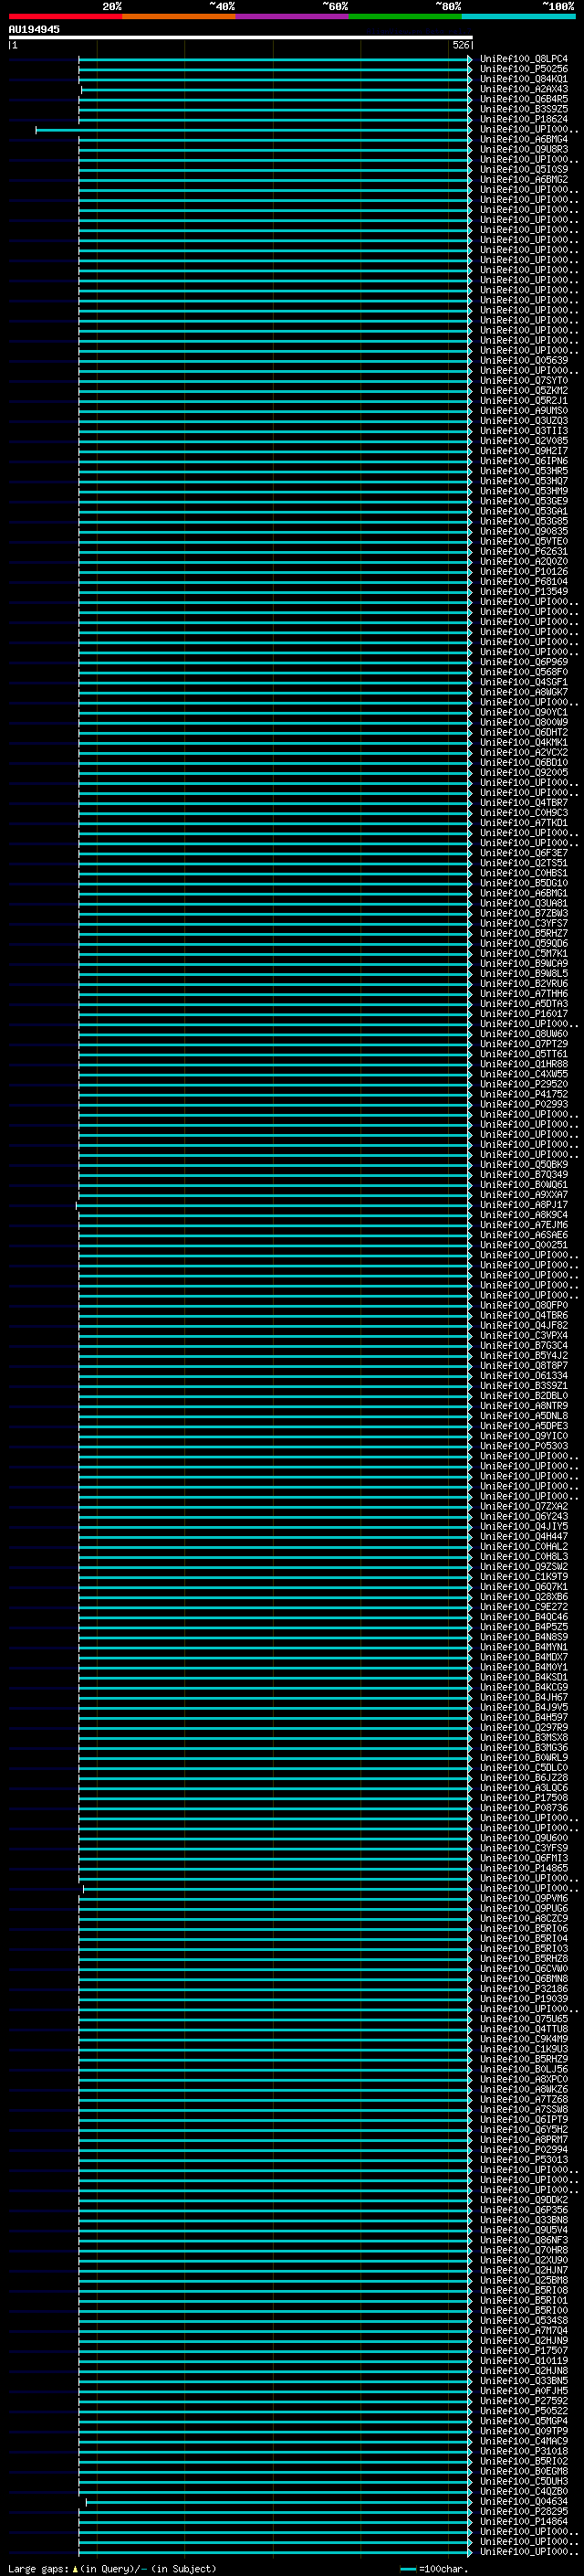Select label UniRef100_A7TKD1
584x2576 pixels.
click(x=524, y=822)
